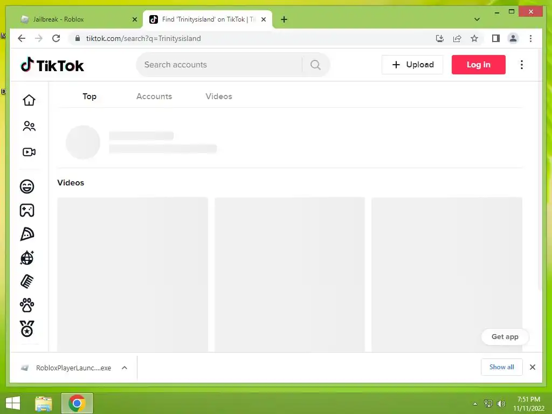Click the Get app button
552x414 pixels.
(505, 336)
